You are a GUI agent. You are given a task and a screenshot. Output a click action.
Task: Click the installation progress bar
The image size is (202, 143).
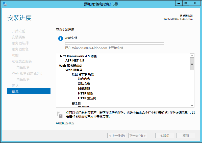click(x=115, y=43)
